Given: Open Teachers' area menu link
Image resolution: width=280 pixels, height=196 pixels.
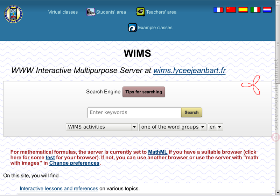Looking at the screenshot, I should pyautogui.click(x=161, y=12).
